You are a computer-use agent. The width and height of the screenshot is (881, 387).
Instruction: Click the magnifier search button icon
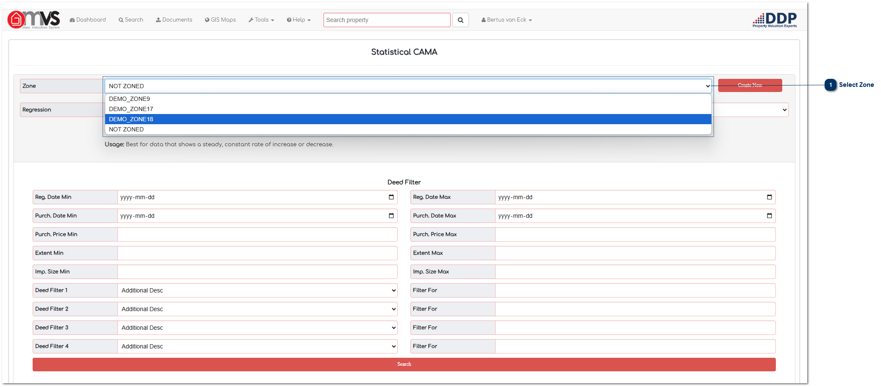pos(460,20)
